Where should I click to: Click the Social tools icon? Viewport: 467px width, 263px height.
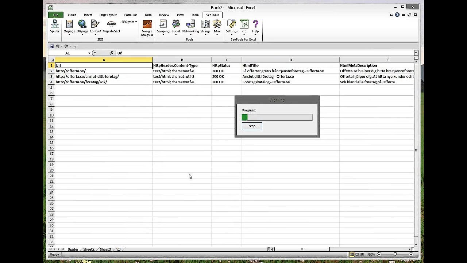click(x=176, y=26)
